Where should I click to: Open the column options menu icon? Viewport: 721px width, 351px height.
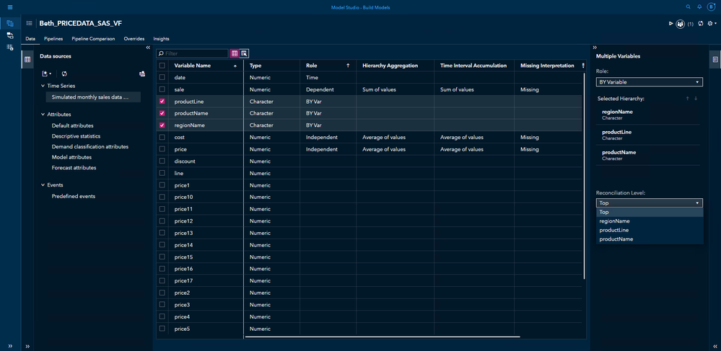(583, 66)
